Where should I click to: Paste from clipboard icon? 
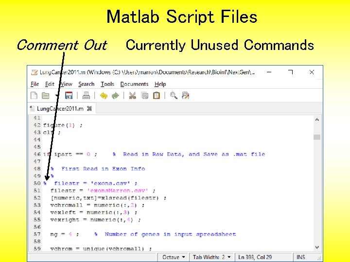tap(157, 96)
